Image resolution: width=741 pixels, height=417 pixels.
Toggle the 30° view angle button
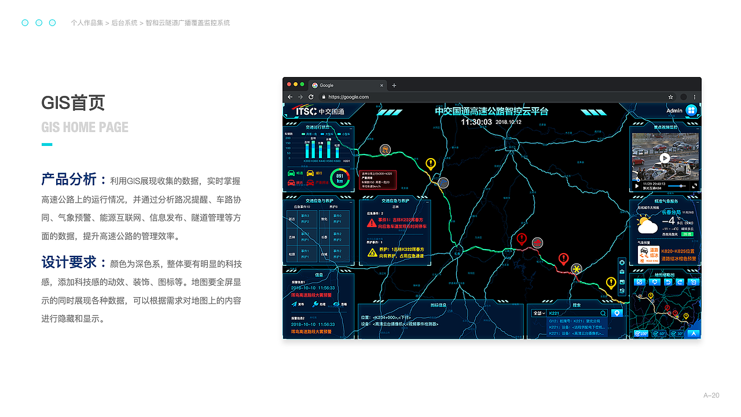point(677,334)
